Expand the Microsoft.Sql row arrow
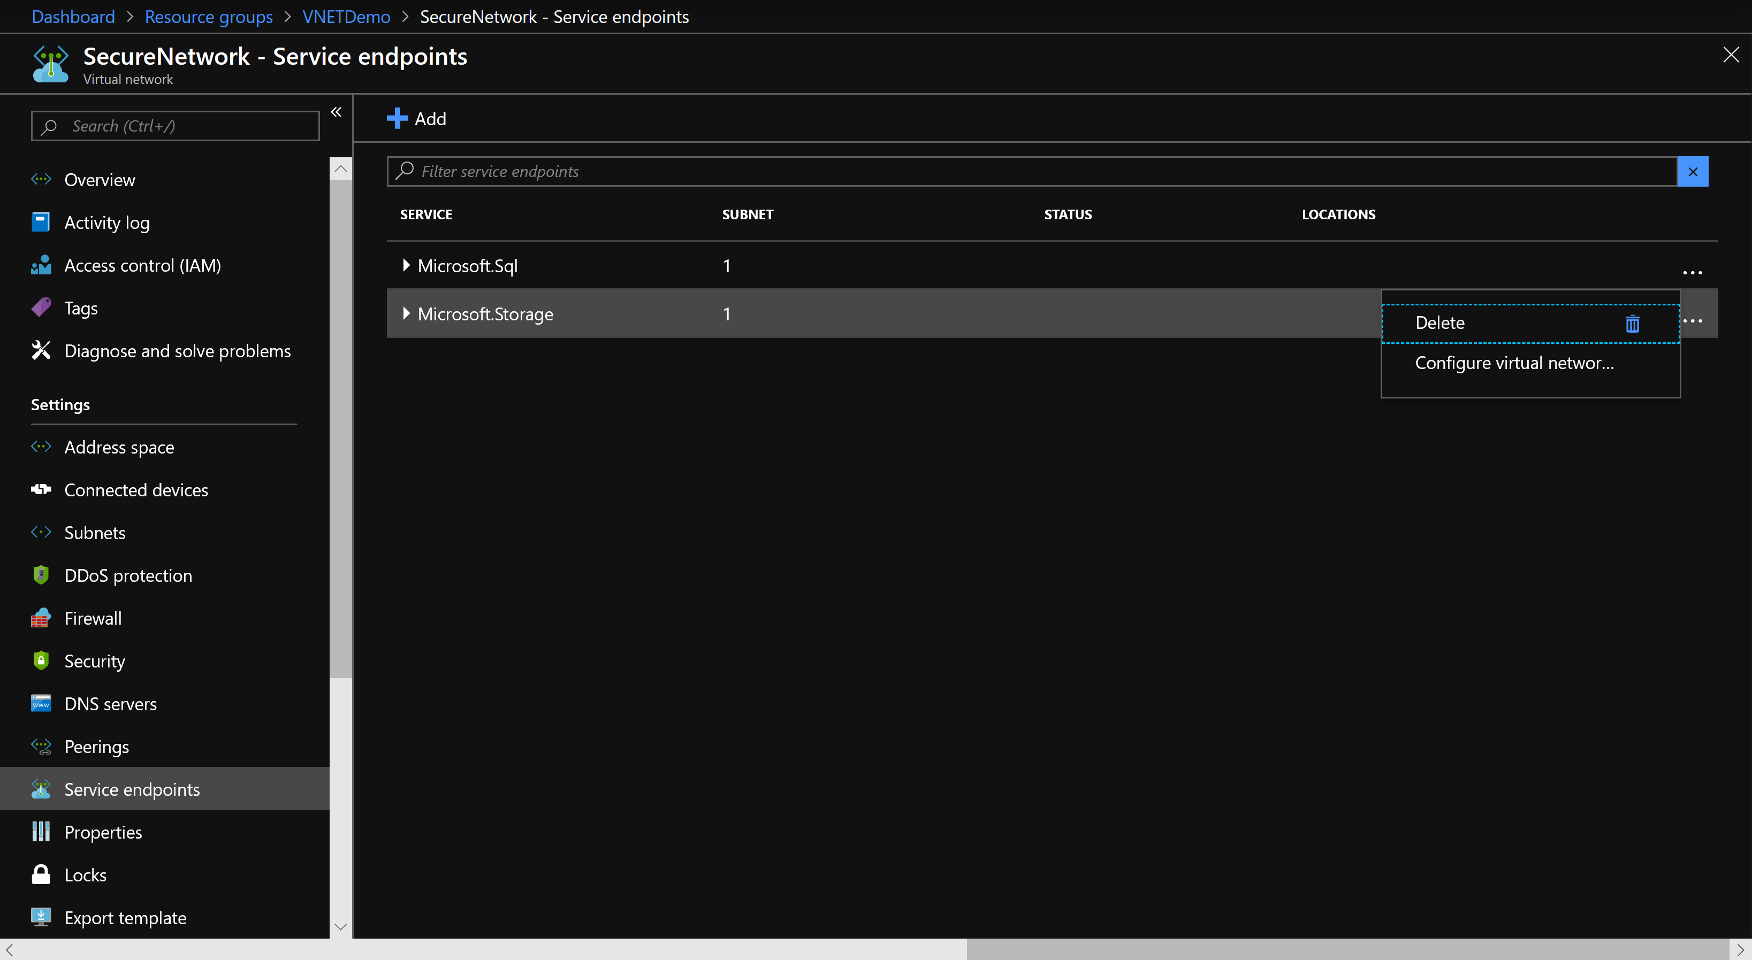This screenshot has width=1752, height=960. (406, 265)
